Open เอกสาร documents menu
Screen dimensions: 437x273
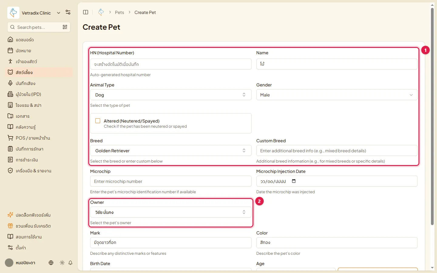(39, 116)
